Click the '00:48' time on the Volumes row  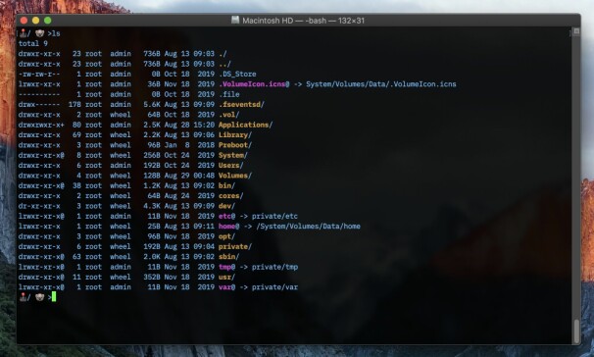coord(204,176)
